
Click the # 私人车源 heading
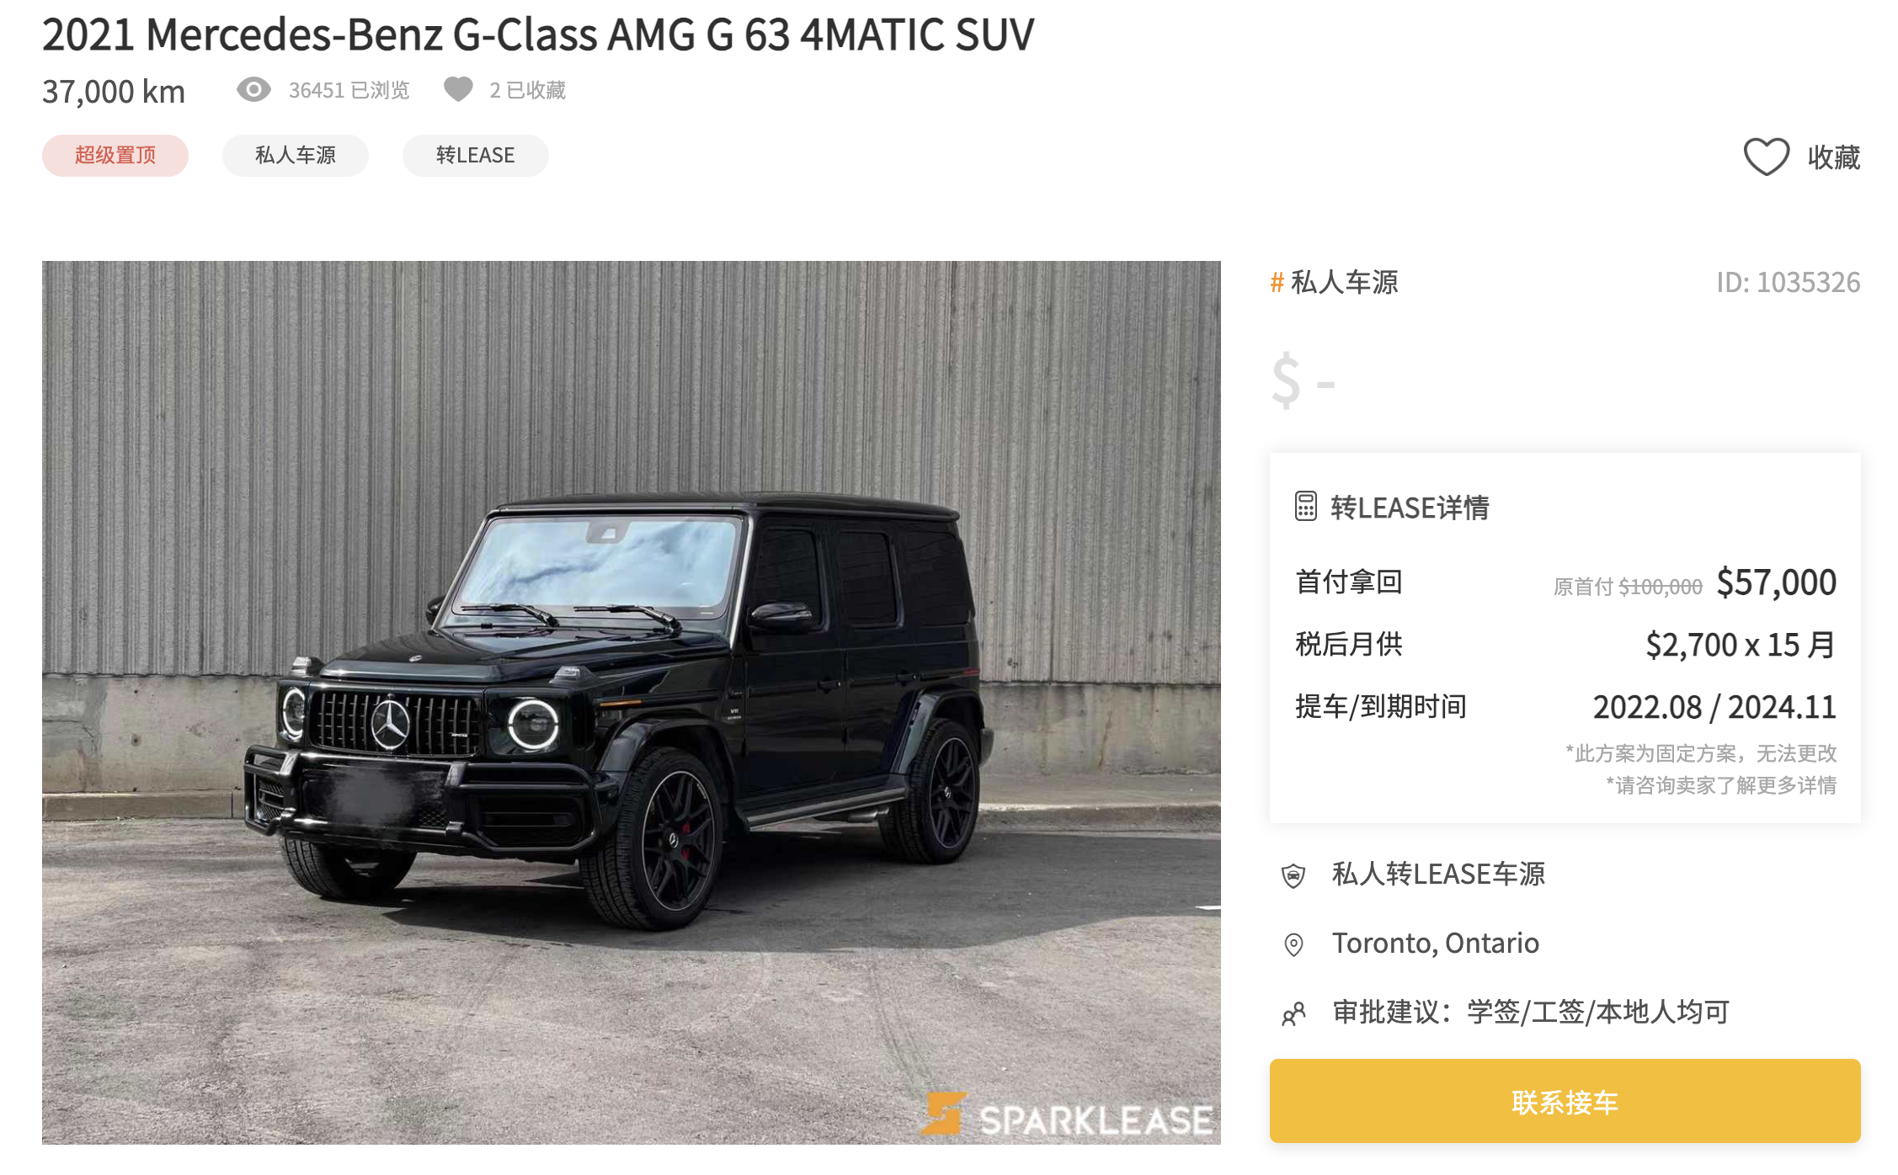tap(1334, 282)
